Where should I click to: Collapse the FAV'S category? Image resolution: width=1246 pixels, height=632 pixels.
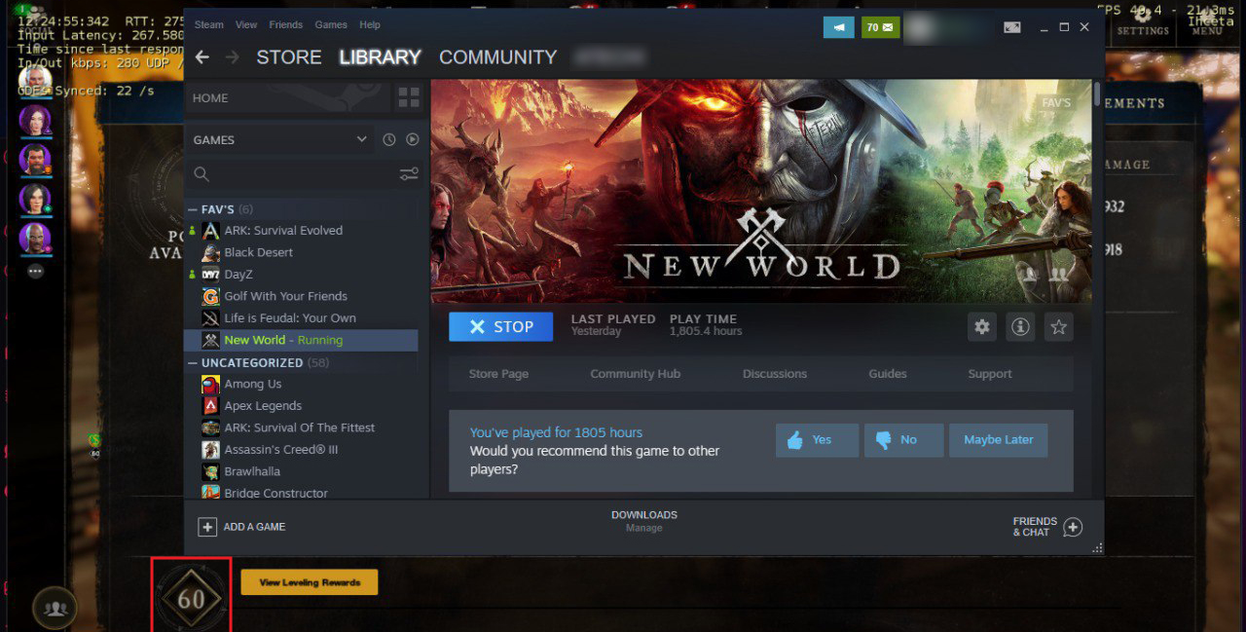click(193, 209)
